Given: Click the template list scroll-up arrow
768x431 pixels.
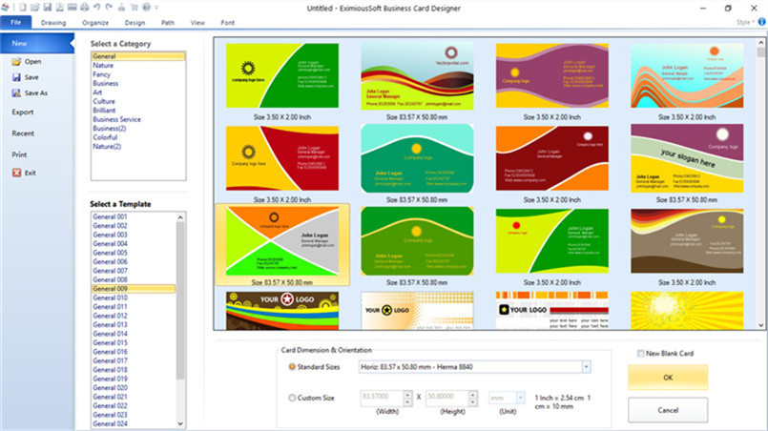Looking at the screenshot, I should [180, 217].
